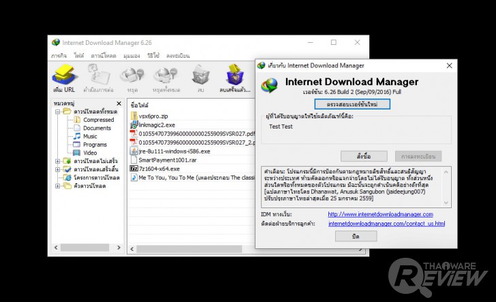This screenshot has height=302, width=496.
Task: Open the มุมมอง (View) menu
Action: 131,56
